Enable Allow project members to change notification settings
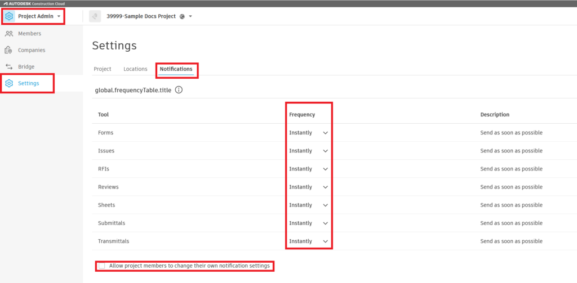 pyautogui.click(x=102, y=266)
